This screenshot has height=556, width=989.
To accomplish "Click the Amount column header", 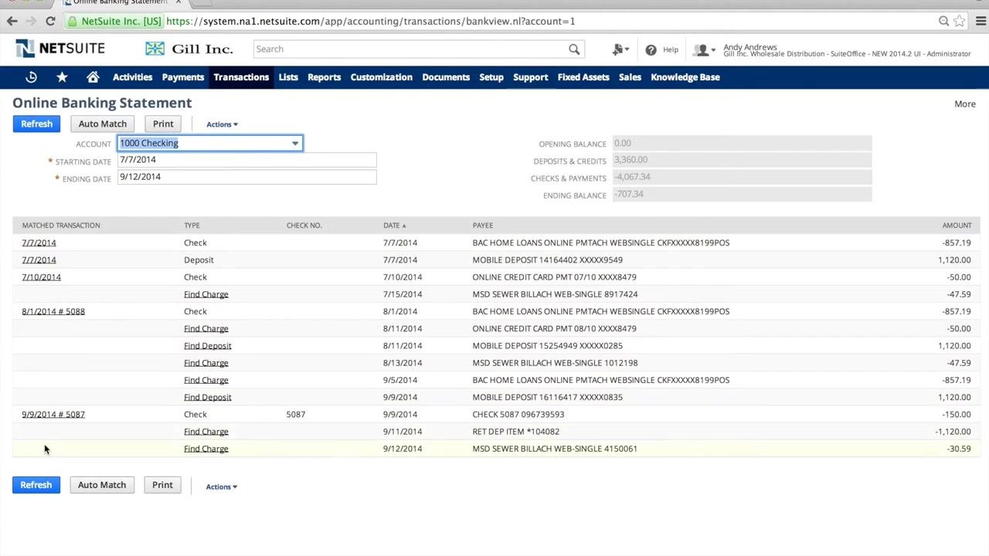I will [957, 225].
